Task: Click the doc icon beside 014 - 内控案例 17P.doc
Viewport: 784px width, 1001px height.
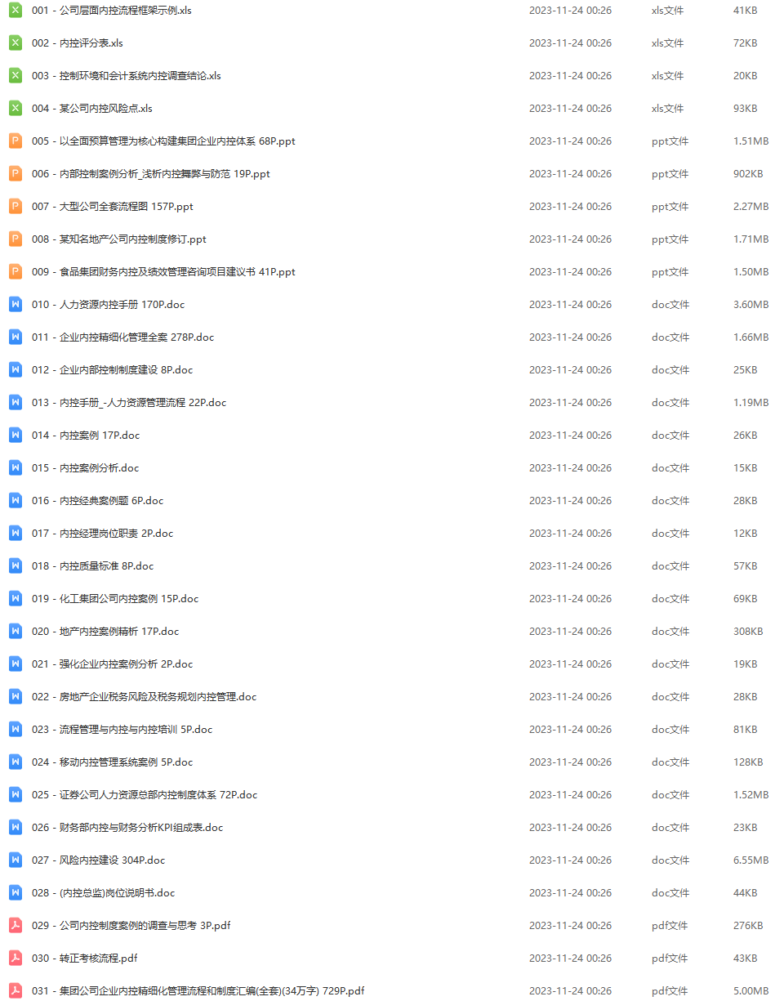Action: (x=16, y=436)
